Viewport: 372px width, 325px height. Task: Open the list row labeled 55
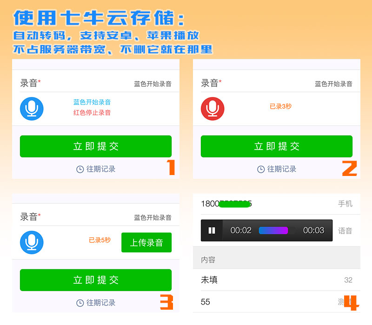(276, 302)
